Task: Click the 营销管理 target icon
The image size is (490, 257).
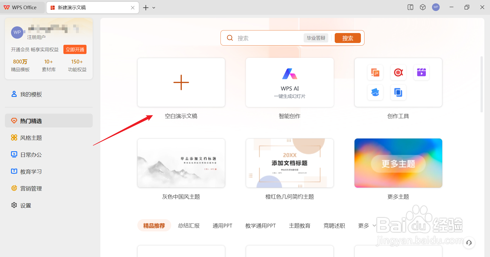Action: click(14, 188)
